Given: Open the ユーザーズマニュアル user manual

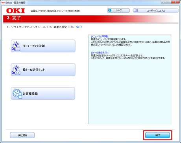Looking at the screenshot, I should coord(155,11).
